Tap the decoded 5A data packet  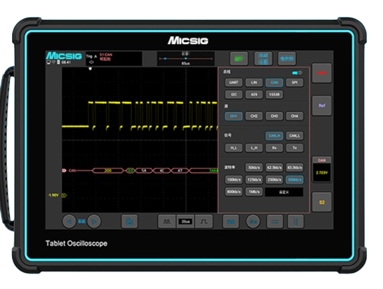144,170
